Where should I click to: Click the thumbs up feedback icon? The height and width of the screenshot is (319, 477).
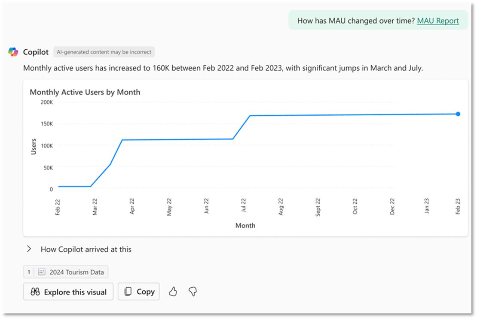point(173,292)
